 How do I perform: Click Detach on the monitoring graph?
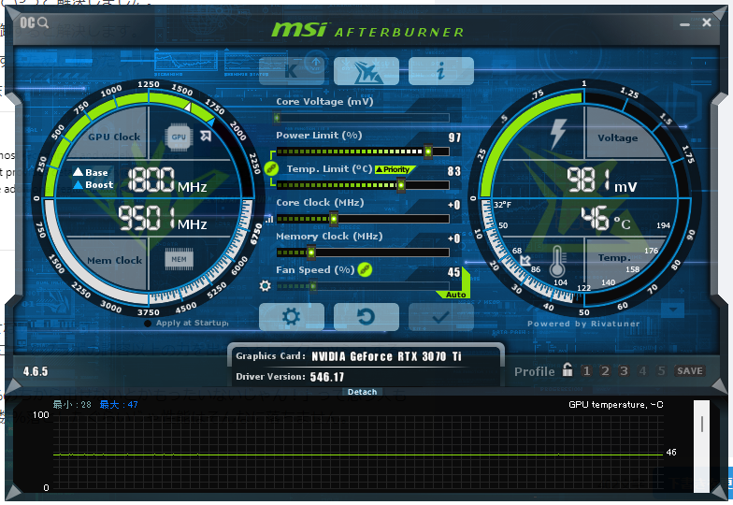(x=363, y=392)
